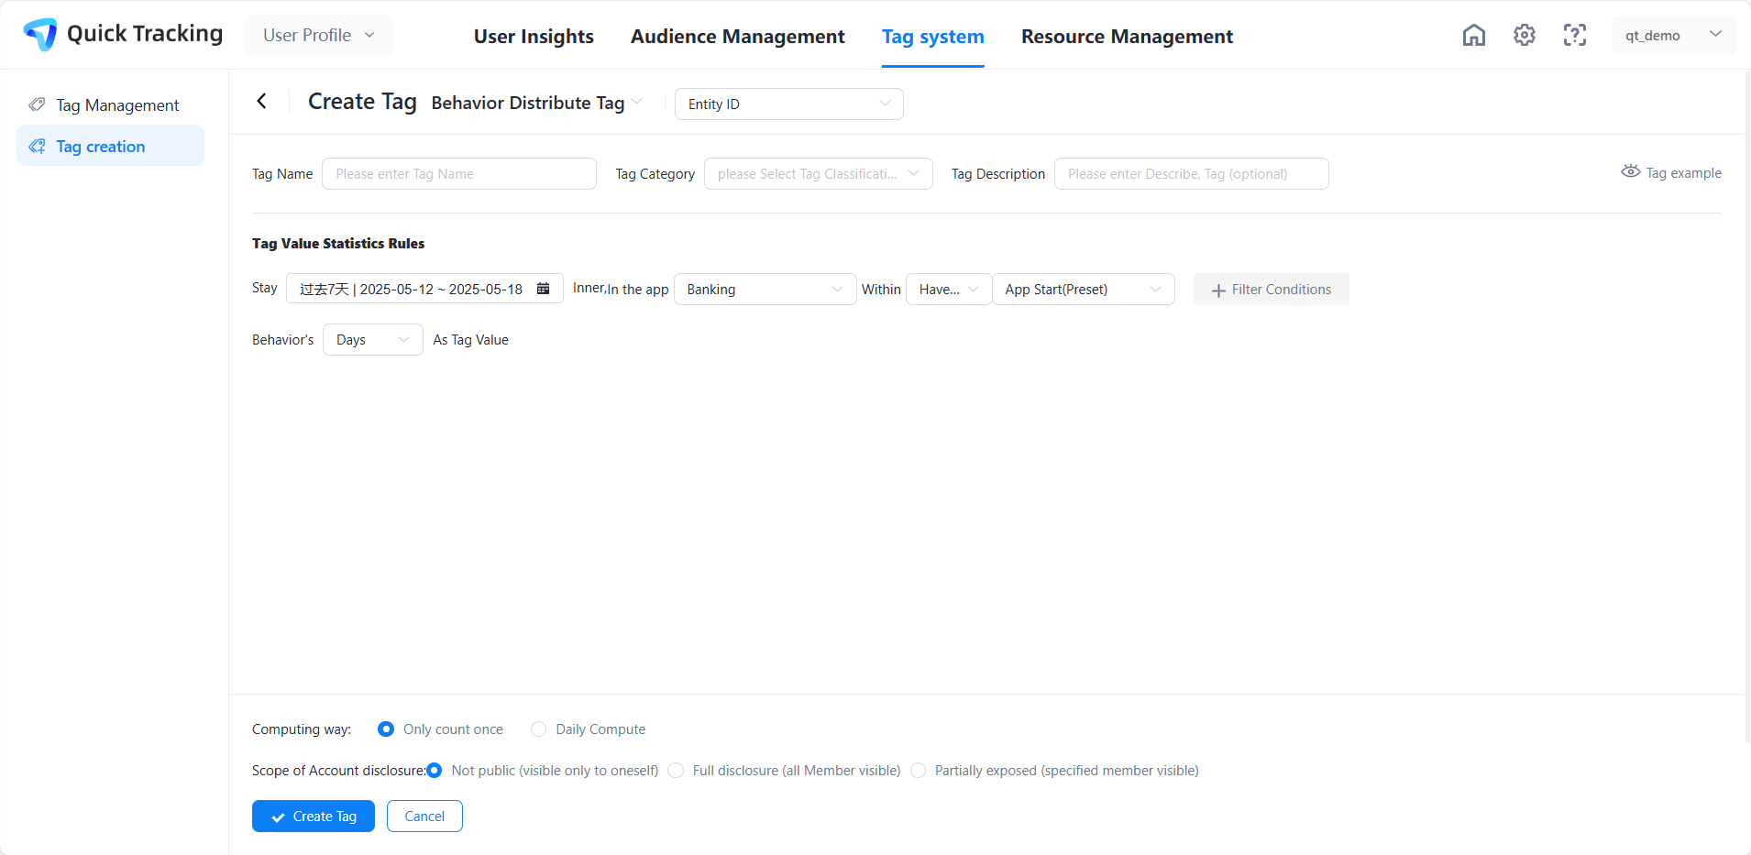View the Tag example link
The width and height of the screenshot is (1751, 855).
click(x=1671, y=172)
